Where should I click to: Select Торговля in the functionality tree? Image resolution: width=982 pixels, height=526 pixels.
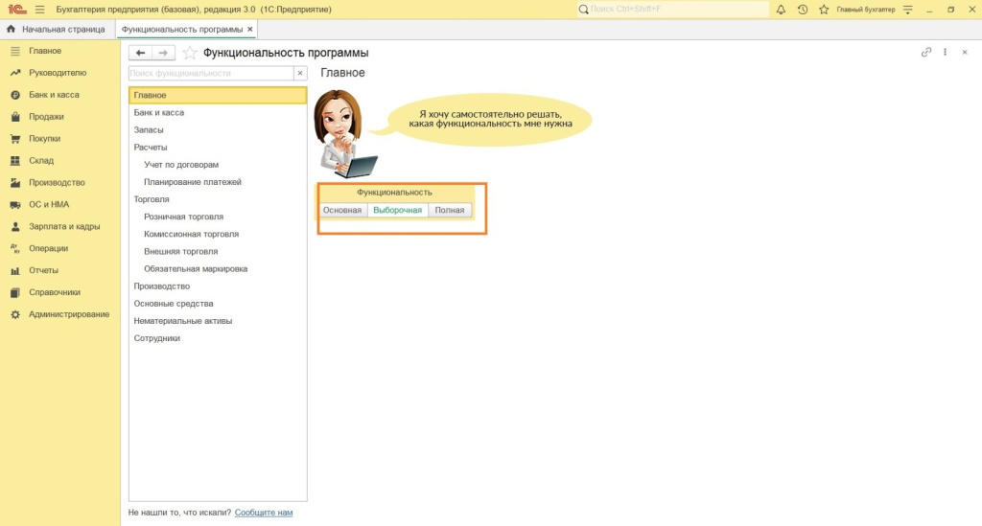pyautogui.click(x=152, y=199)
